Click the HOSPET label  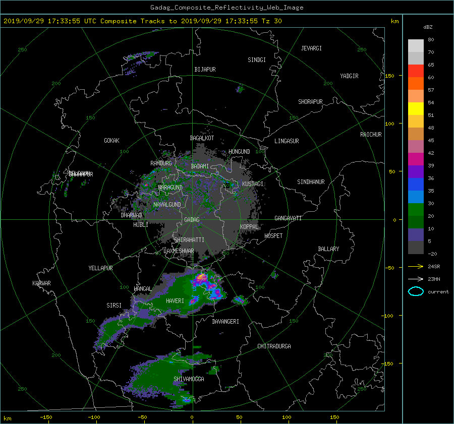[x=273, y=236]
